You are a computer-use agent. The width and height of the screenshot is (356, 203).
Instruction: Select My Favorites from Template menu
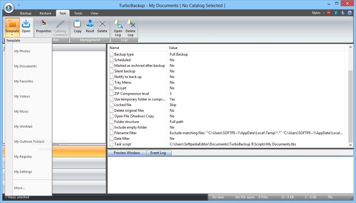(x=29, y=81)
